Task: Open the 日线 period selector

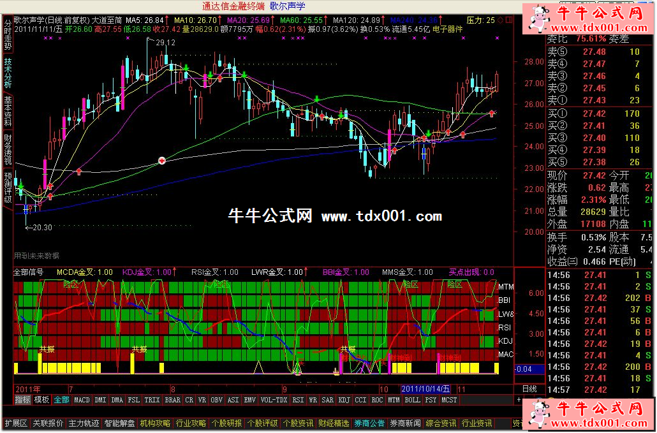Action: pos(529,388)
